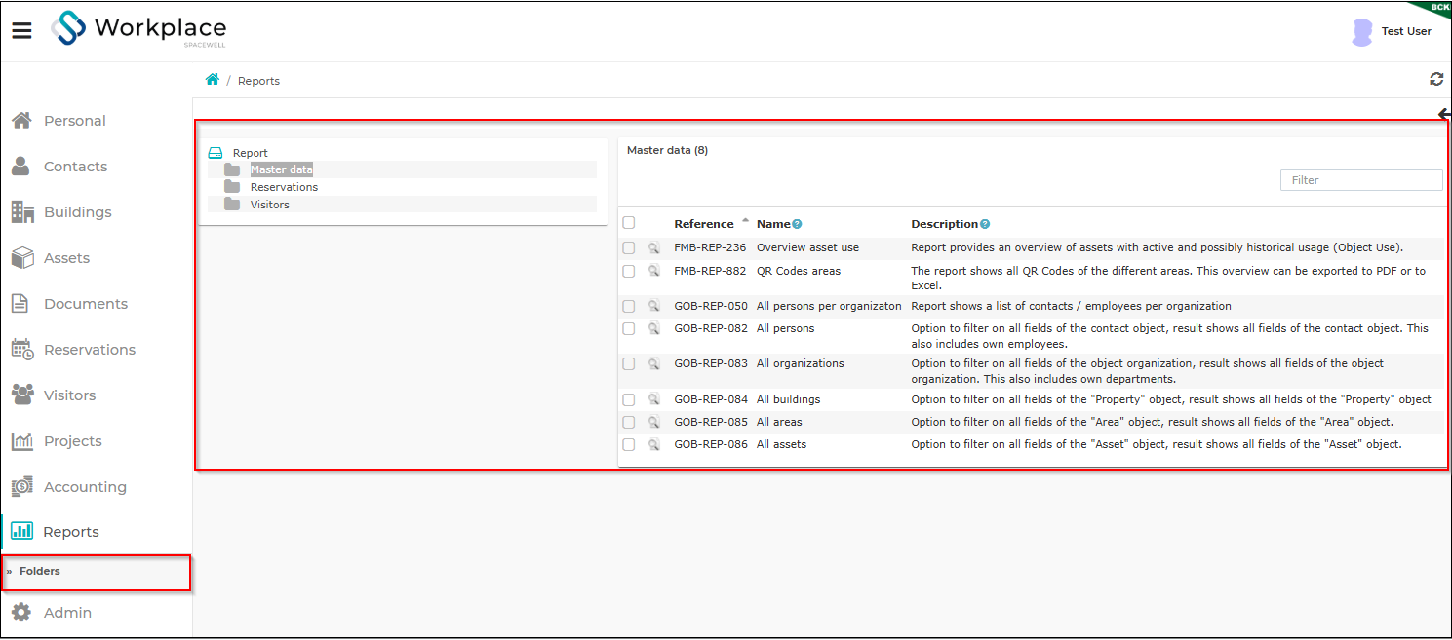Refresh the Reports page
Viewport: 1452px width, 640px height.
coord(1436,80)
